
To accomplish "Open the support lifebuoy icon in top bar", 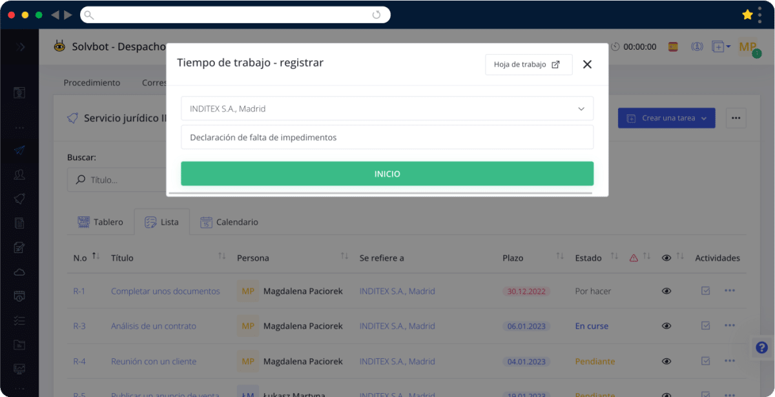I will pos(697,46).
